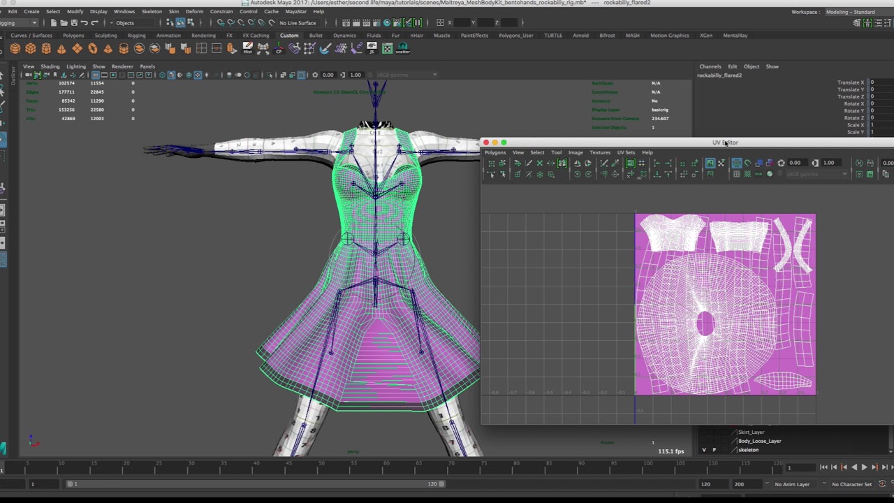The height and width of the screenshot is (503, 894).
Task: Click the select by component type icon
Action: click(x=190, y=22)
